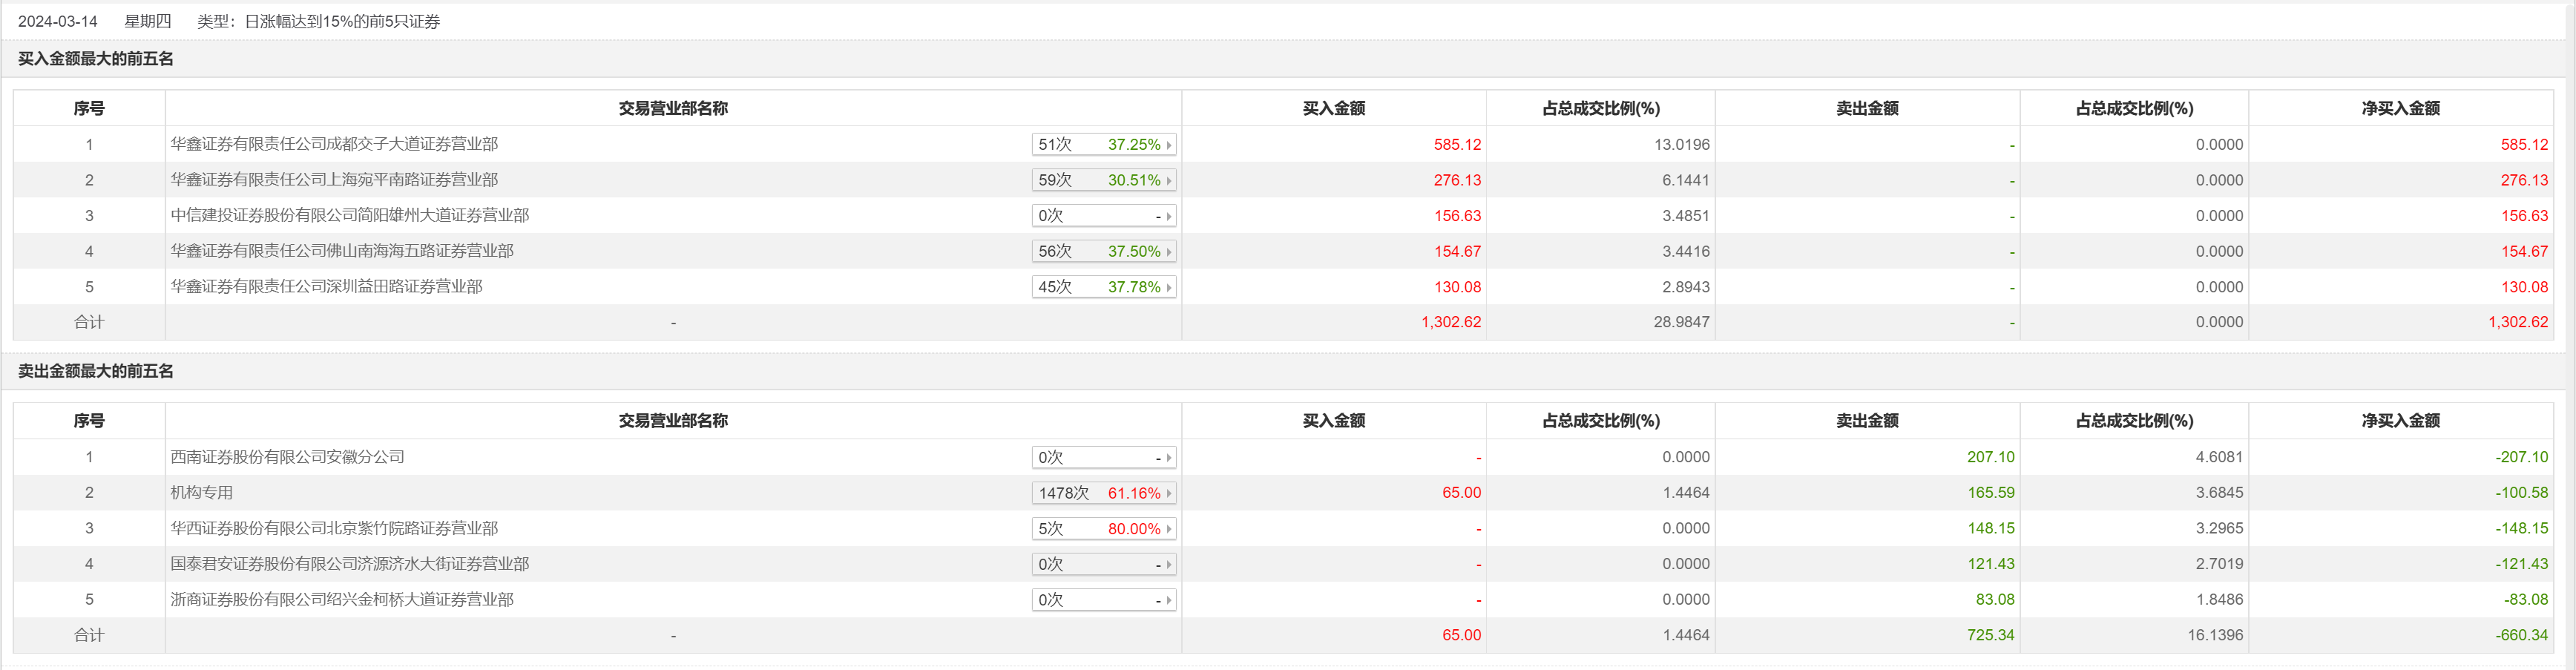Expand the 0次 stats box for 浙商证券绍兴金柯桥大道
Screen dimensions: 2576x670
[1103, 600]
